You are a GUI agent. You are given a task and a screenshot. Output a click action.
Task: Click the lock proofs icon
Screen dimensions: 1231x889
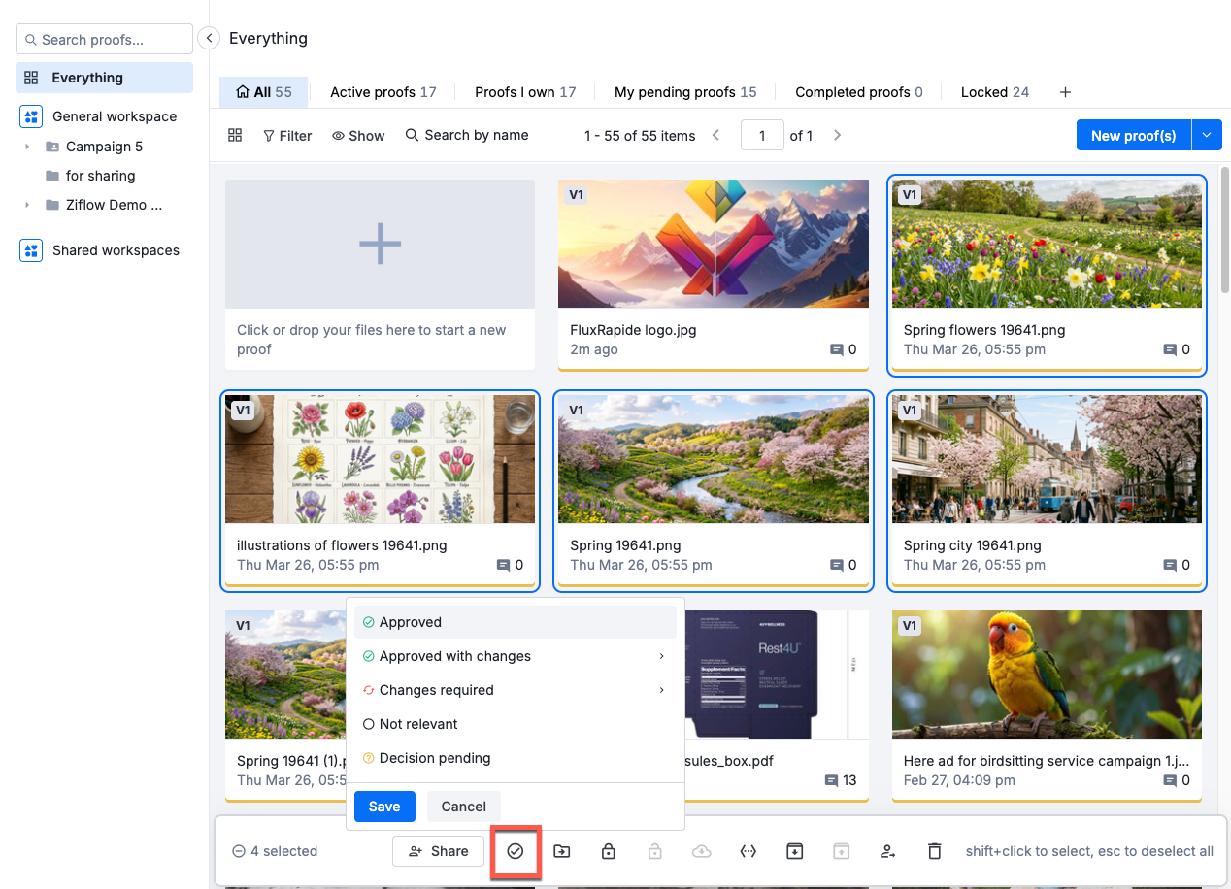(609, 851)
